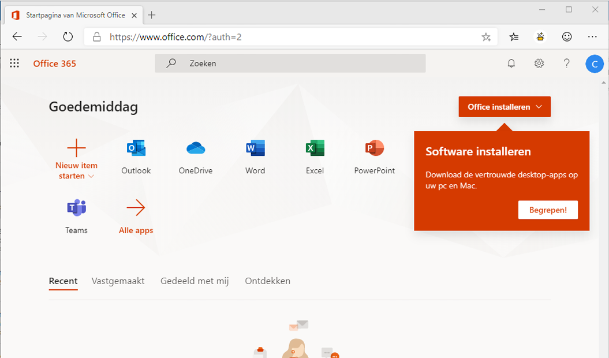The image size is (609, 358).
Task: Click the address bar URL
Action: (175, 37)
